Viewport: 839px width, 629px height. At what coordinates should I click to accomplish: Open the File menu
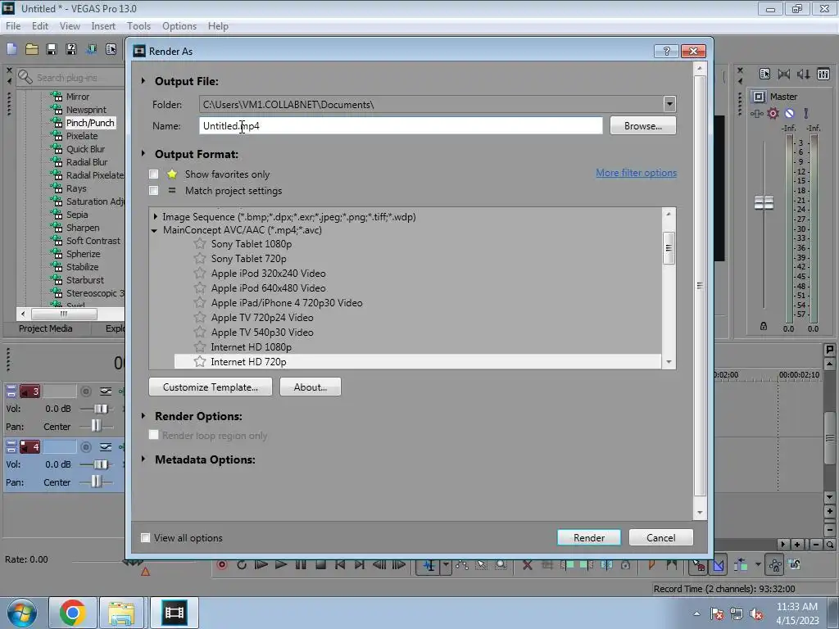(x=13, y=25)
